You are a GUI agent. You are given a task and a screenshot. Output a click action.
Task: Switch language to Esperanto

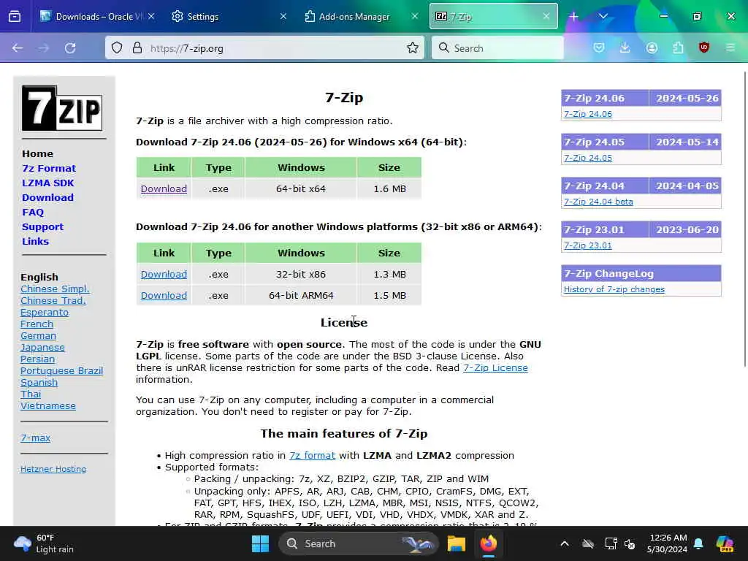(45, 313)
